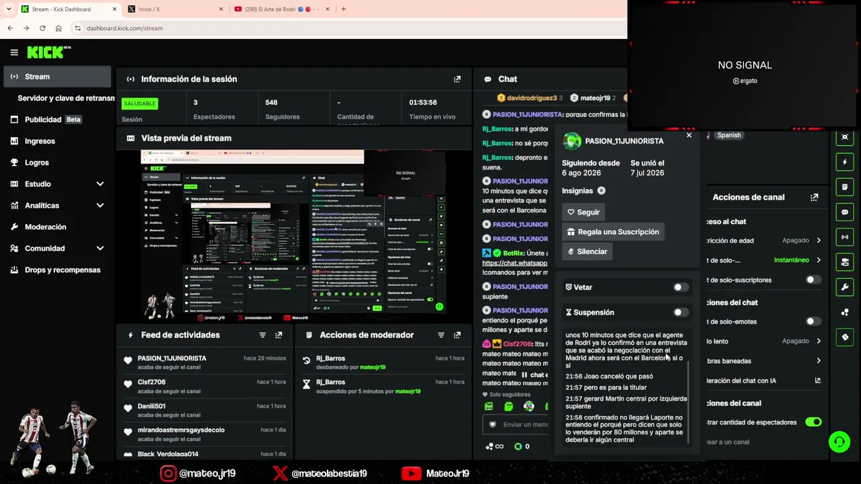This screenshot has height=484, width=861.
Task: Open the Instantáneo chat setting chevron
Action: 819,260
